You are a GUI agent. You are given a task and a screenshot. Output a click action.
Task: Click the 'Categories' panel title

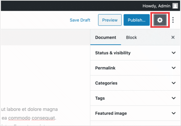pos(106,83)
